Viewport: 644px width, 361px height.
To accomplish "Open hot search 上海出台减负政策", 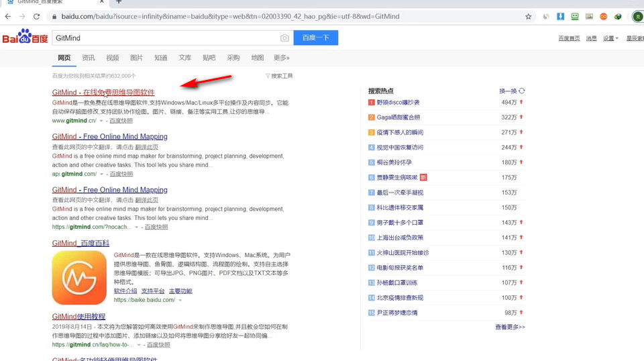I will pyautogui.click(x=400, y=238).
